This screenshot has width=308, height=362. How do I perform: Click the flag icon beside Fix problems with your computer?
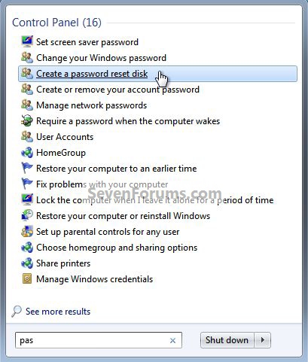pos(27,184)
